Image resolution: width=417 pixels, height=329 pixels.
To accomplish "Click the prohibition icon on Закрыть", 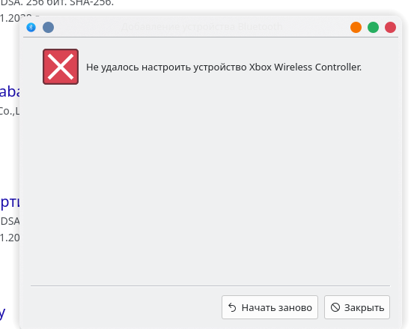I will coord(335,307).
